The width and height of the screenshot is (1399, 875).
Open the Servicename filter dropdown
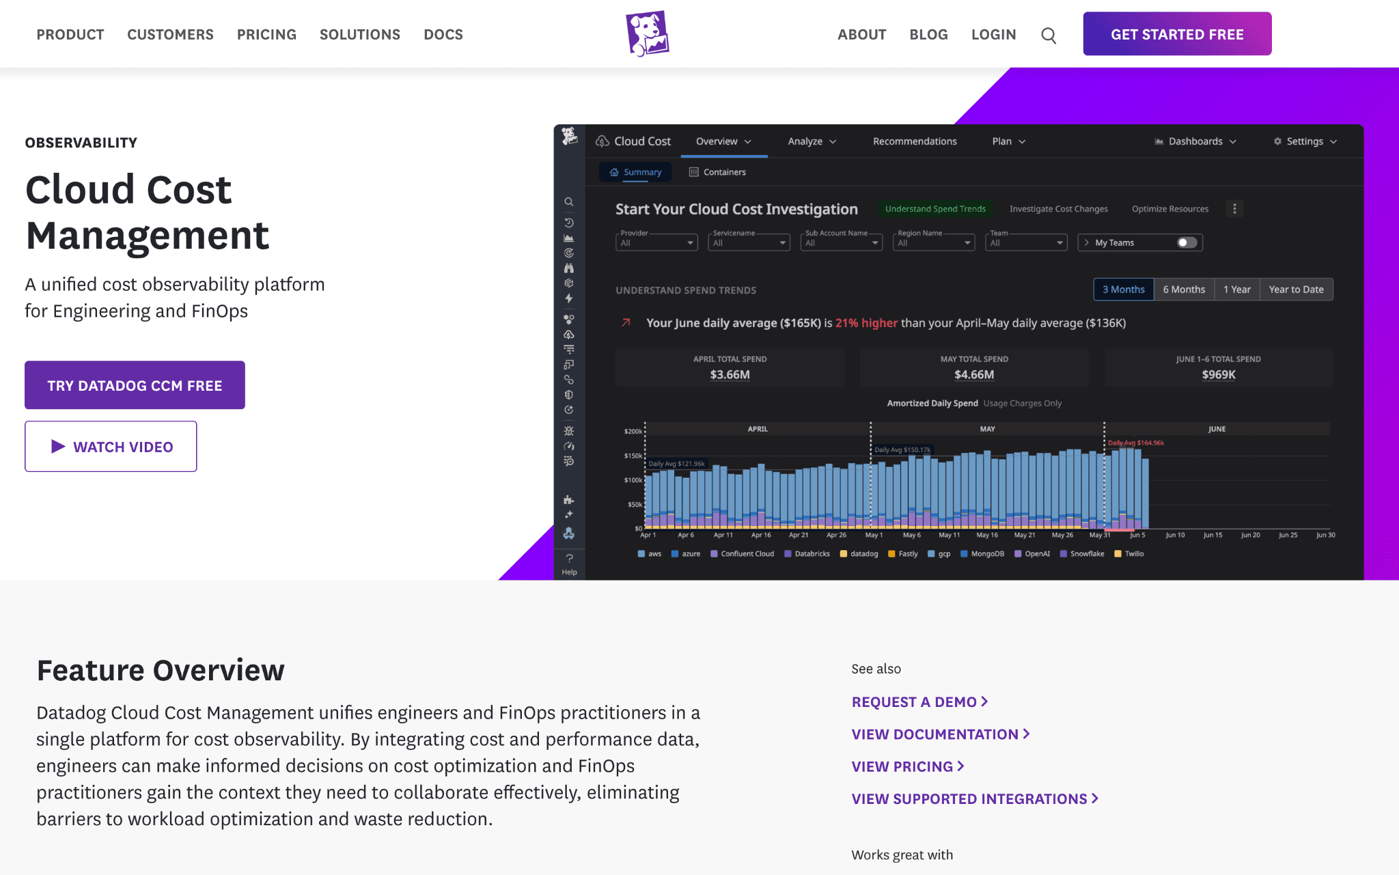[749, 242]
